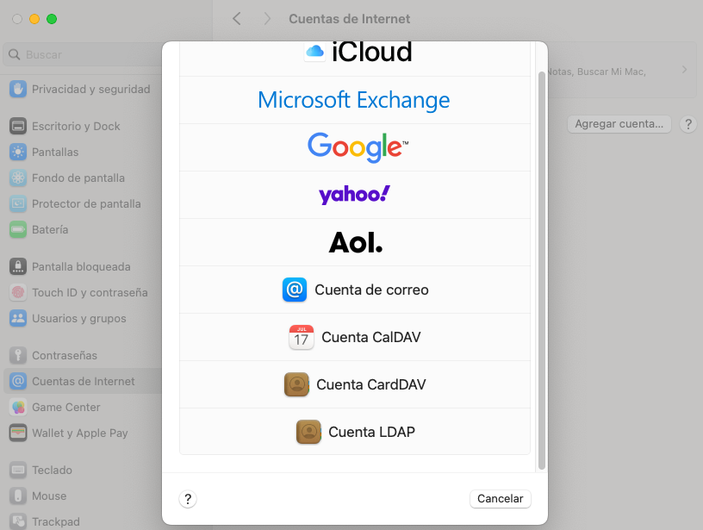Open Privacidad y seguridad in sidebar
Screen dimensions: 703x530
[x=90, y=89]
